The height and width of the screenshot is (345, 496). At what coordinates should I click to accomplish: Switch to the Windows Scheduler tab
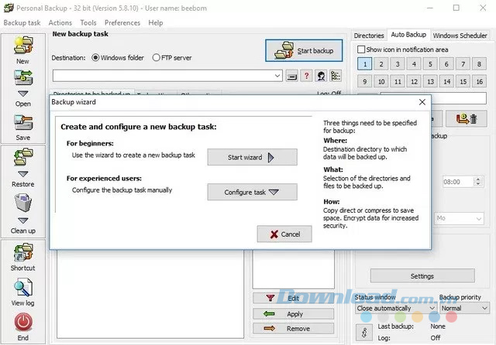pyautogui.click(x=460, y=36)
